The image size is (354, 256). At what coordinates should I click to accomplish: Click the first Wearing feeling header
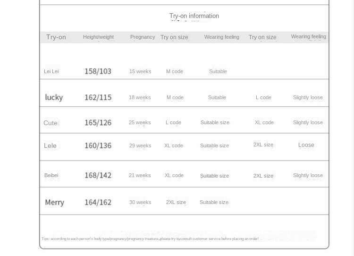tap(221, 37)
